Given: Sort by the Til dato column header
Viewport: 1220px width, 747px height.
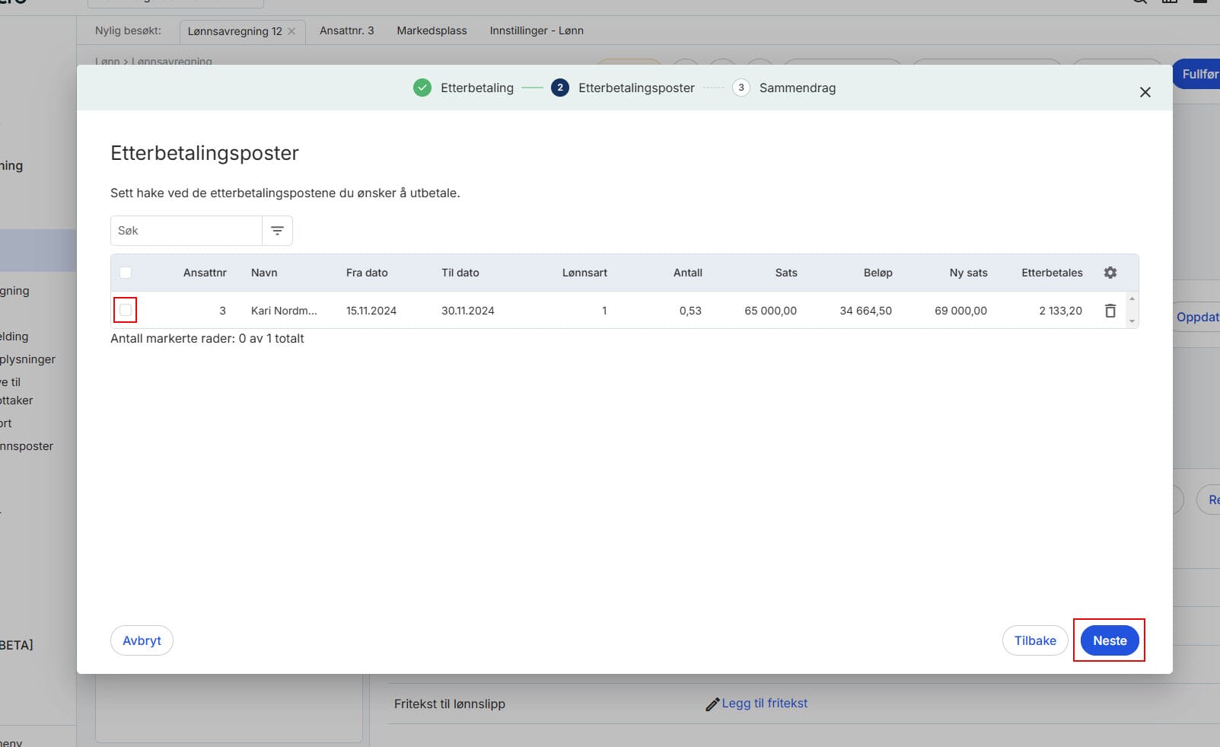Looking at the screenshot, I should pyautogui.click(x=460, y=273).
